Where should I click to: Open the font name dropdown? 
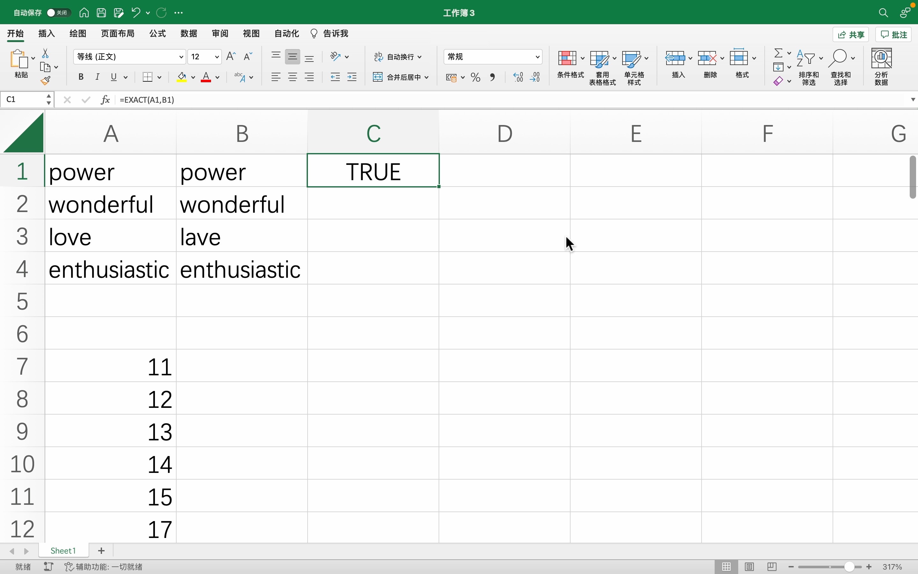(x=181, y=57)
